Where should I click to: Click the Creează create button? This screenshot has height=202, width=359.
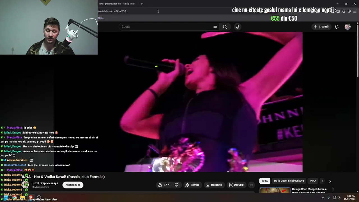(x=321, y=27)
